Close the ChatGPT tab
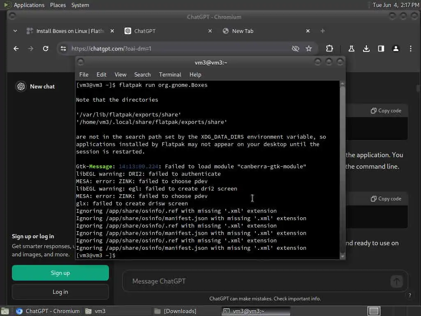This screenshot has height=316, width=421. [210, 31]
